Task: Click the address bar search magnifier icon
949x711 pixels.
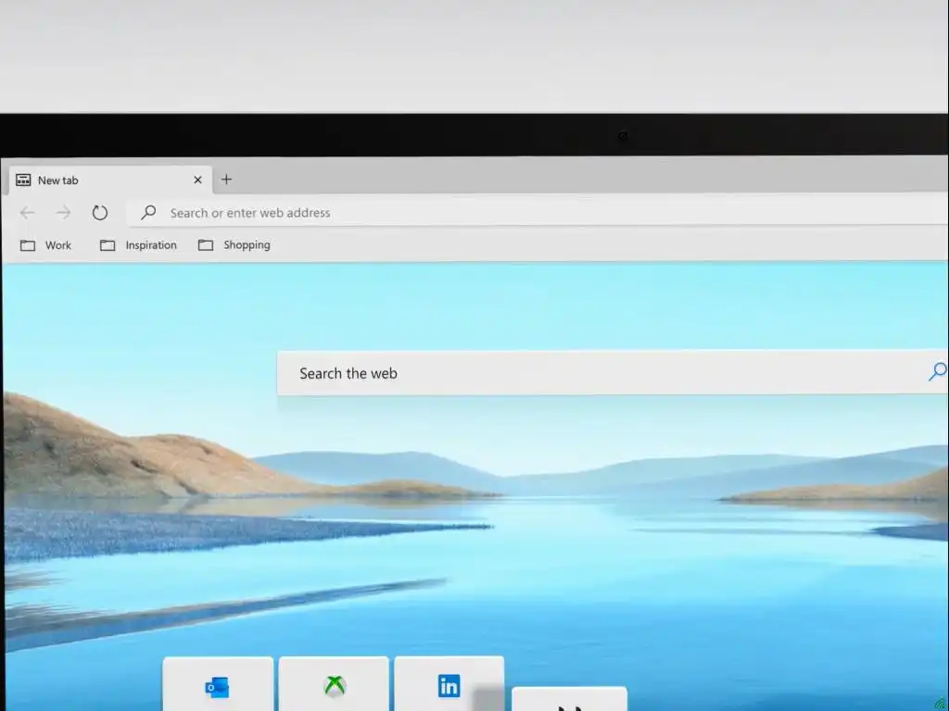Action: pos(148,212)
